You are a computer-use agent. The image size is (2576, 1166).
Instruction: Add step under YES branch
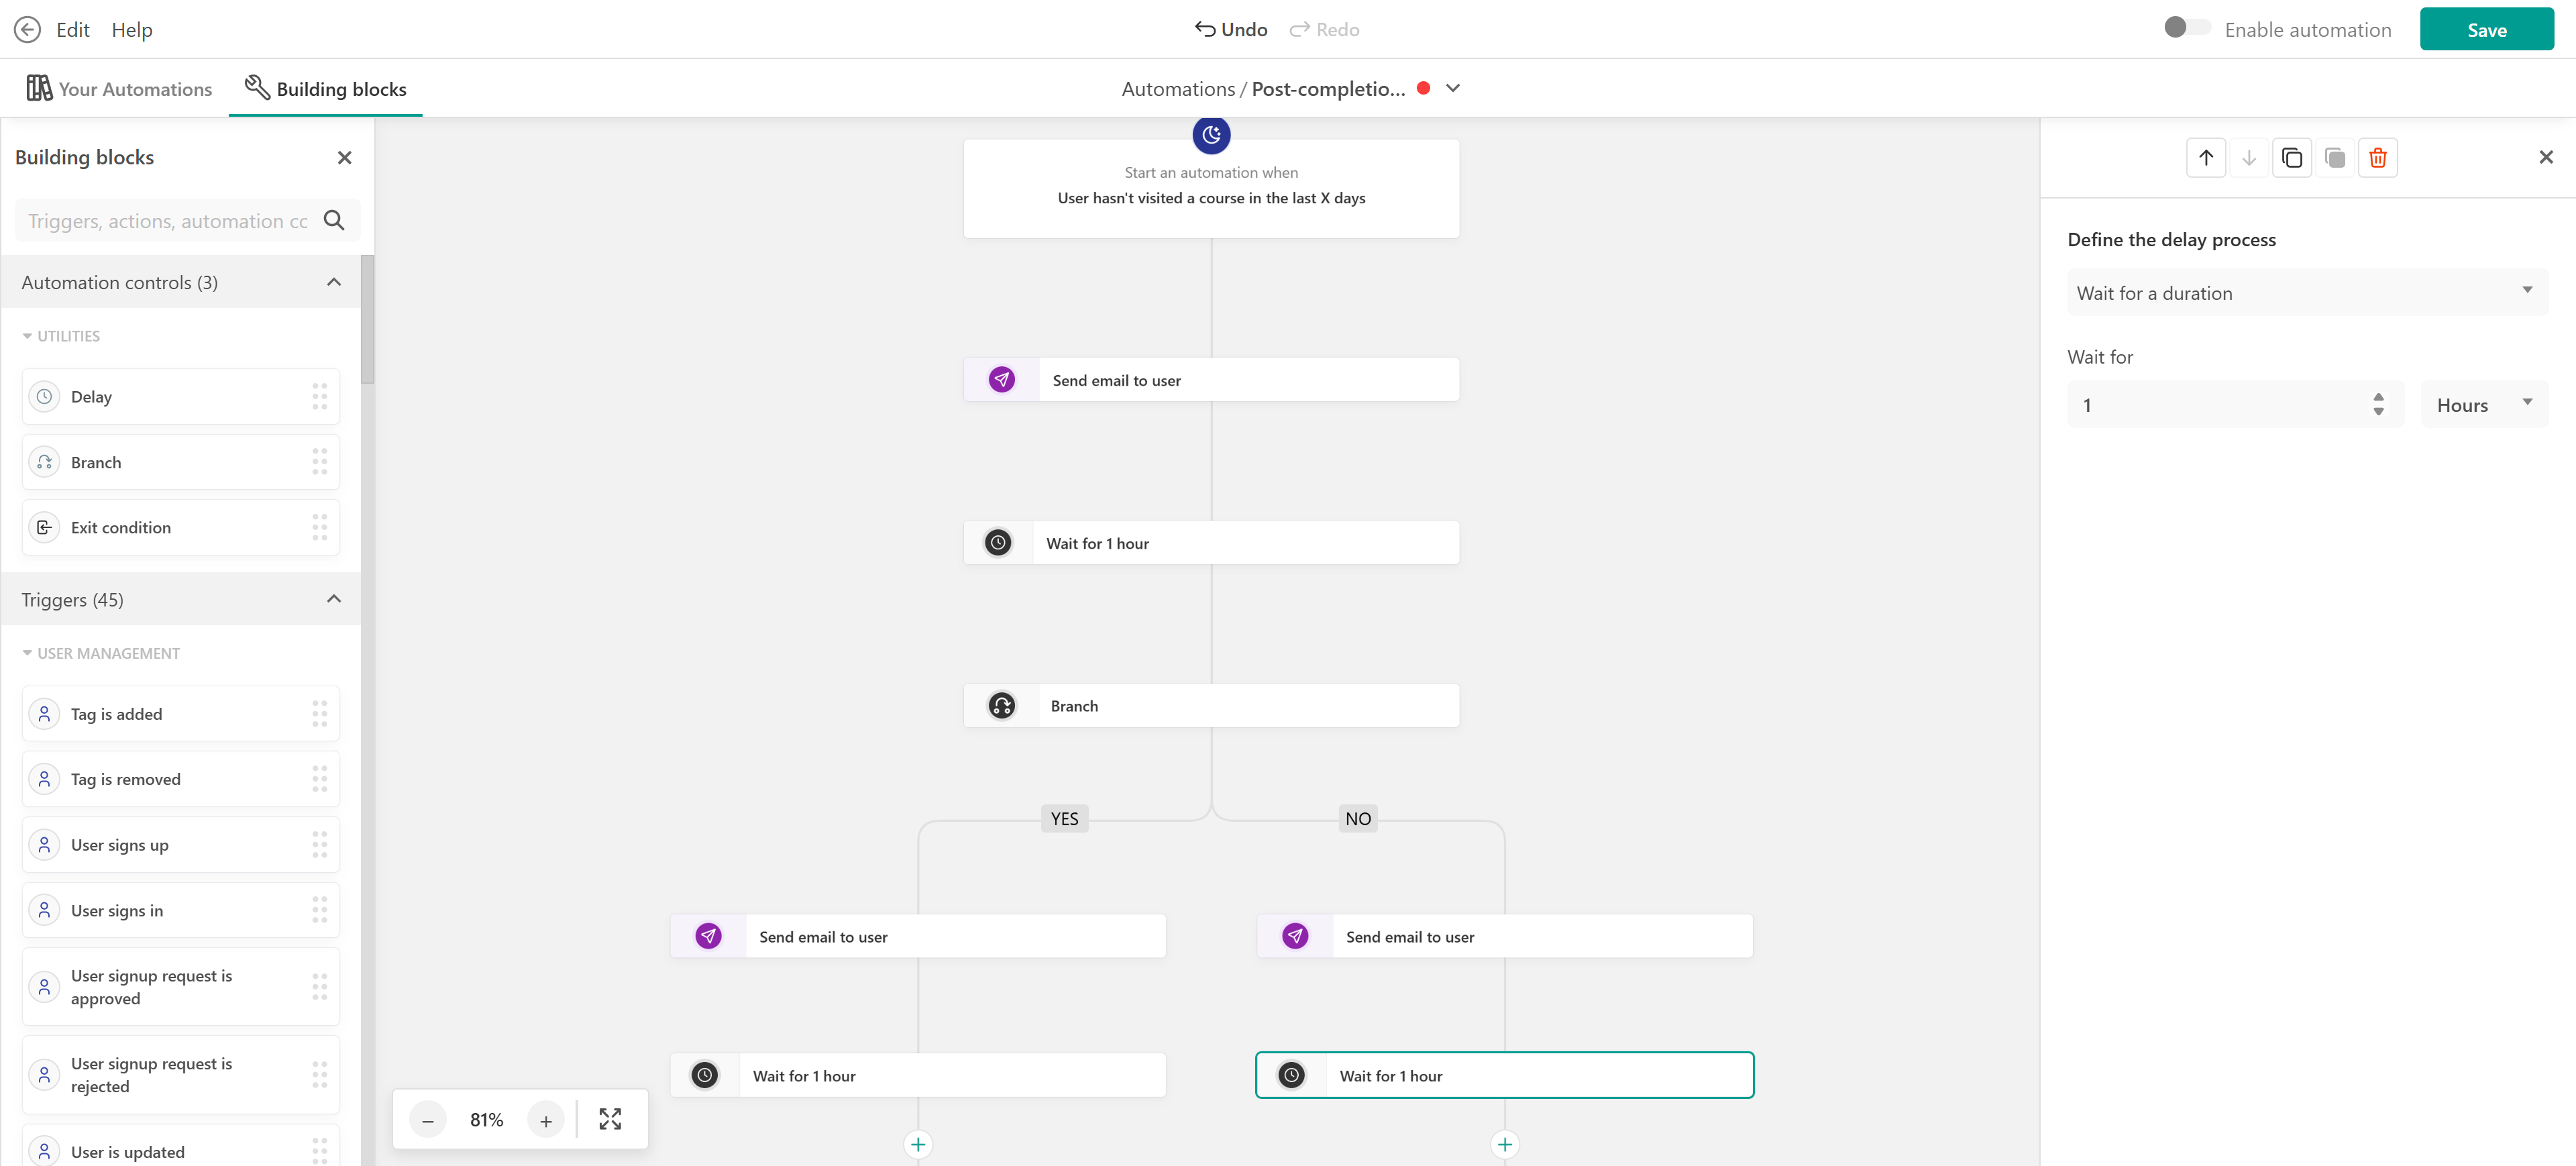click(917, 1144)
